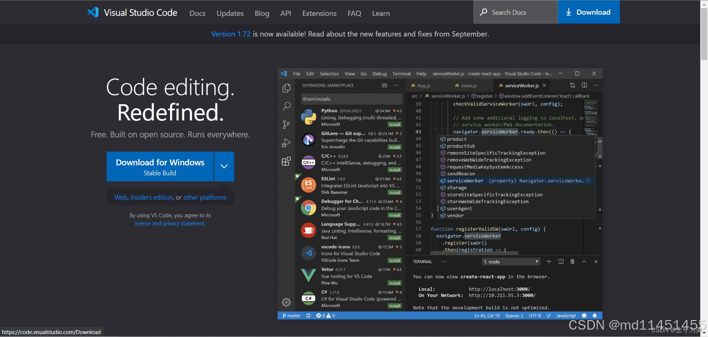
Task: Click the split editor icon
Action: coord(584,85)
